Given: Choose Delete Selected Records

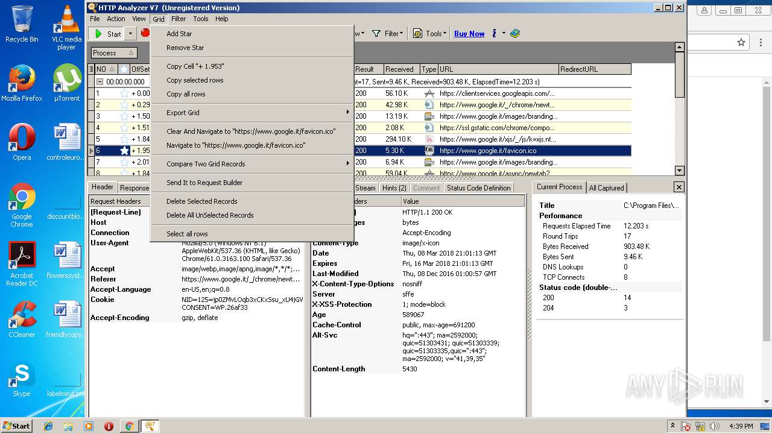Looking at the screenshot, I should click(x=252, y=201).
